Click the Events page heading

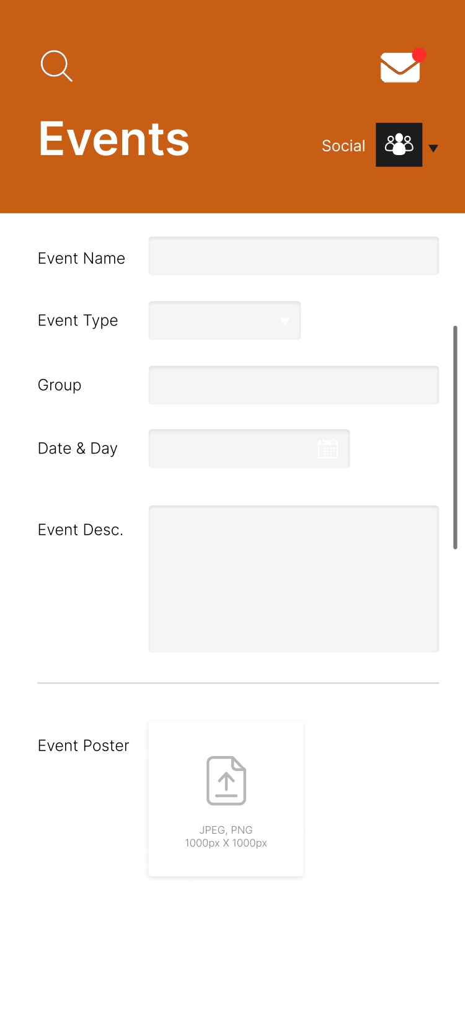[x=114, y=139]
